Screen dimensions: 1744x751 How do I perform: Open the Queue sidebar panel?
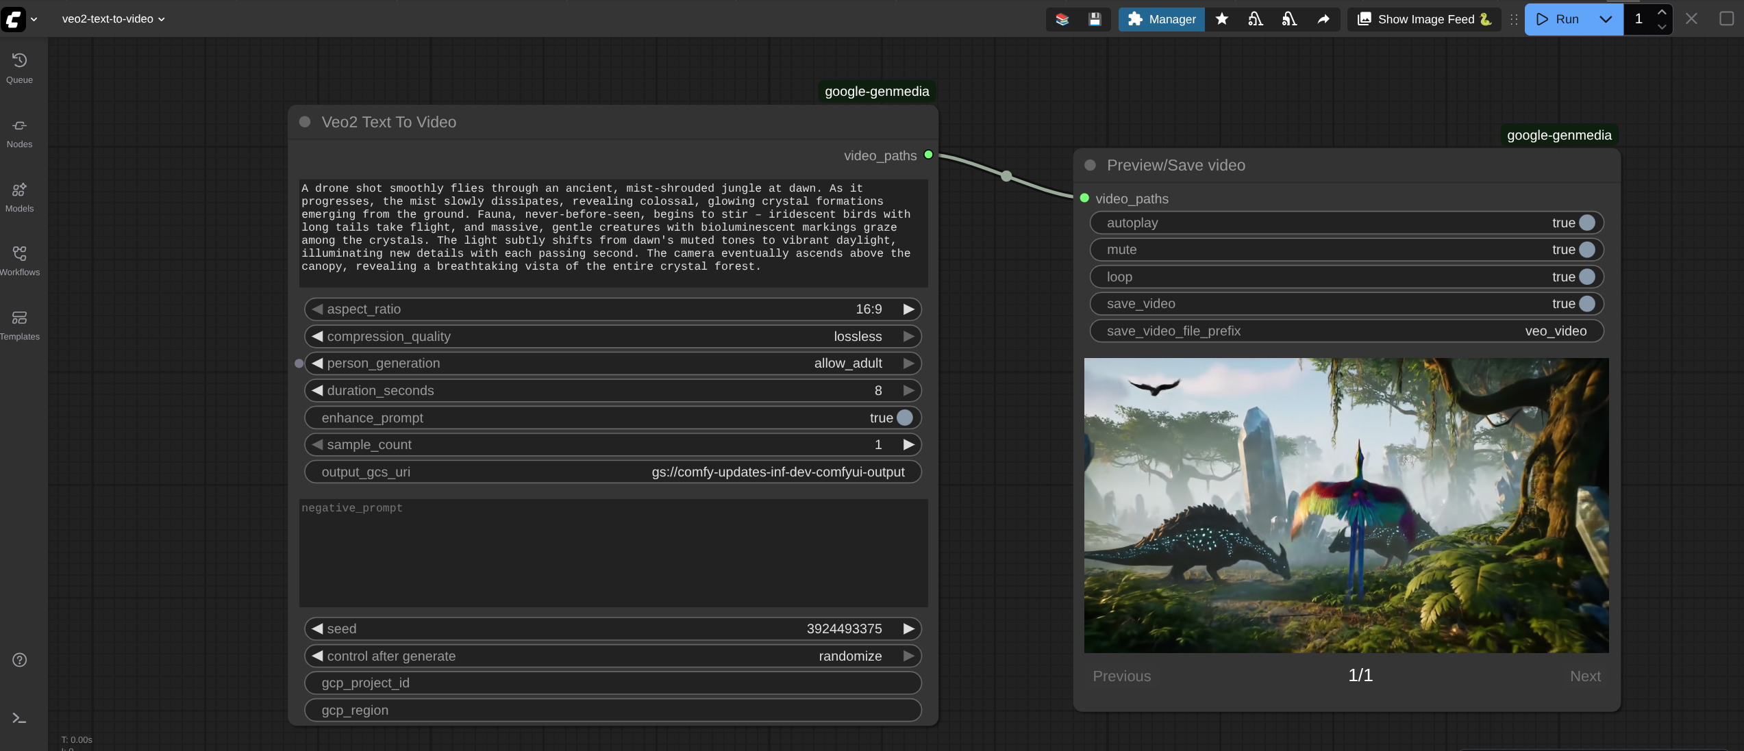[x=19, y=68]
